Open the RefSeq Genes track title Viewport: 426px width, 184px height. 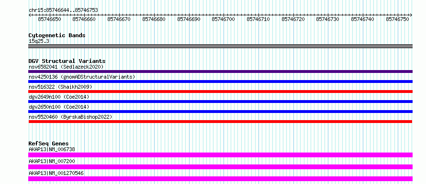(49, 143)
